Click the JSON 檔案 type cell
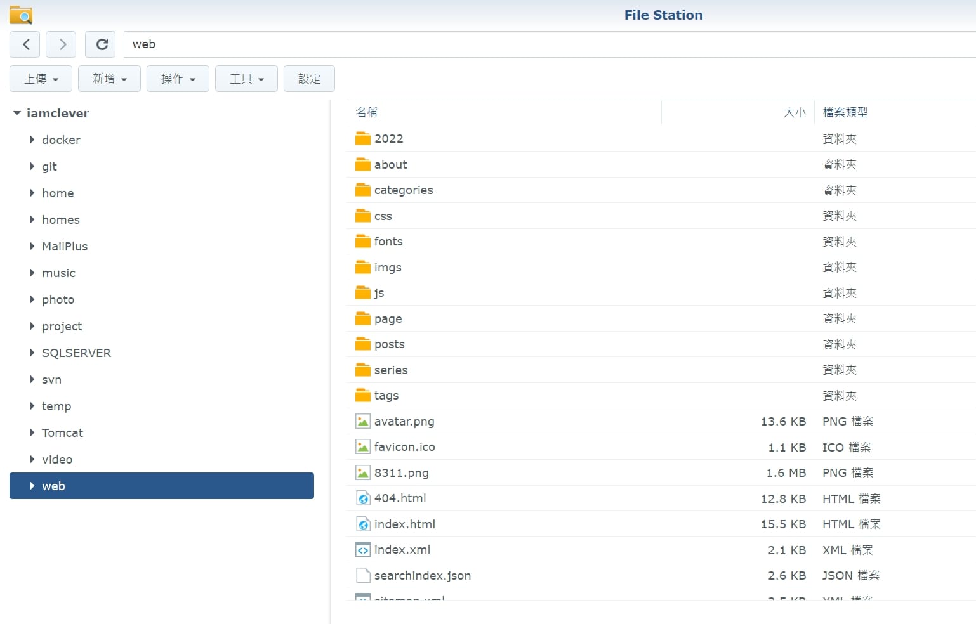Viewport: 976px width, 624px height. click(x=850, y=575)
